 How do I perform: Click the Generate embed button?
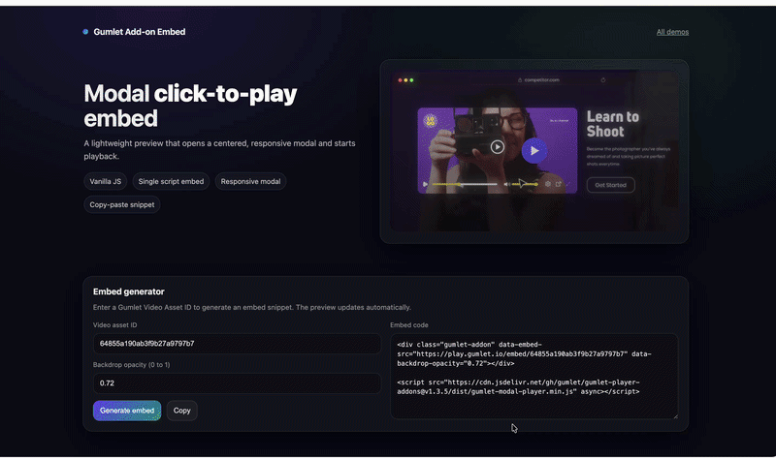click(127, 411)
